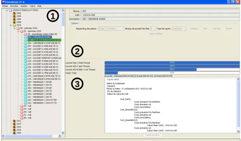Click the S icon beside 1020

pos(14,133)
